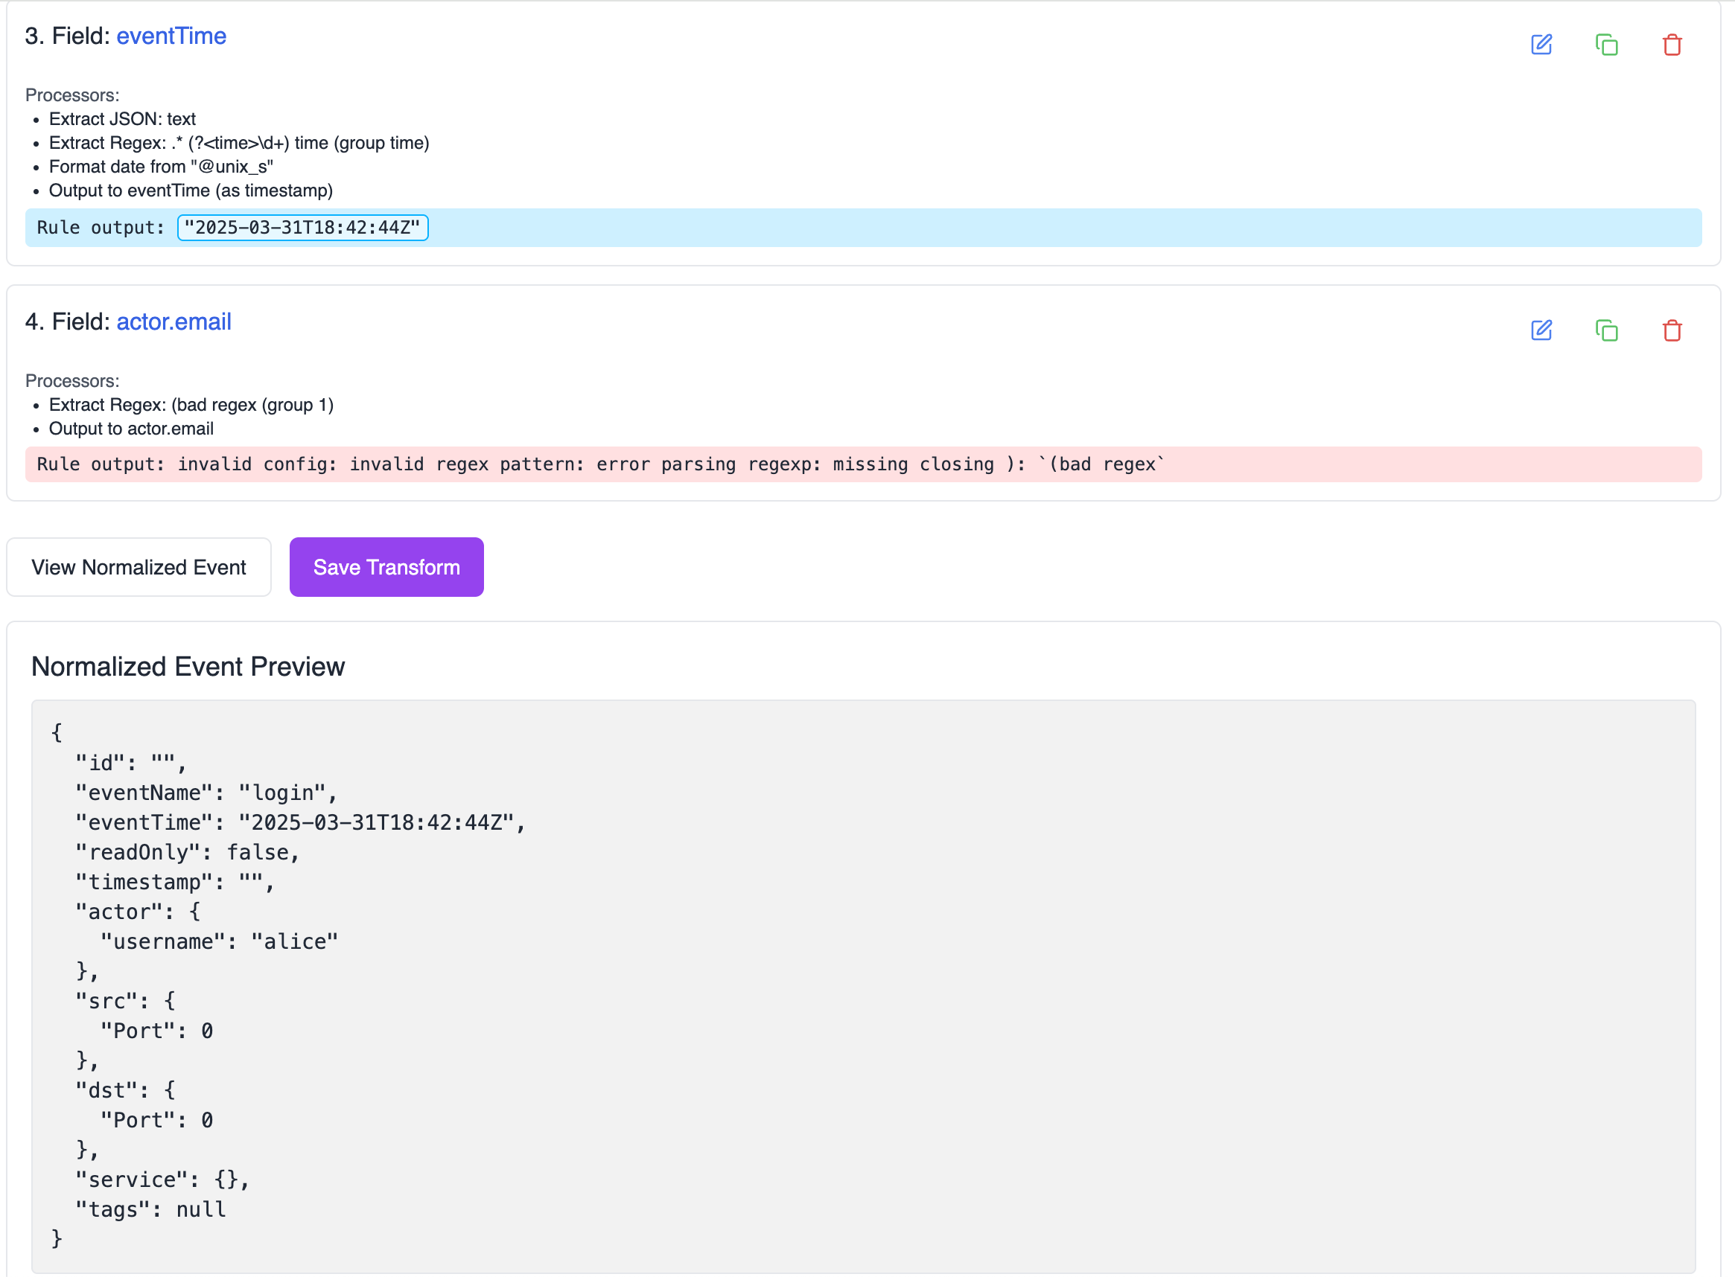The height and width of the screenshot is (1277, 1735).
Task: Duplicate the eventTime field rule
Action: click(1607, 45)
